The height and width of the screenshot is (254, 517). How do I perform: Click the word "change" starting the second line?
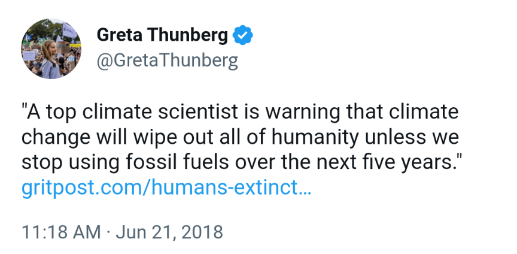(x=55, y=137)
